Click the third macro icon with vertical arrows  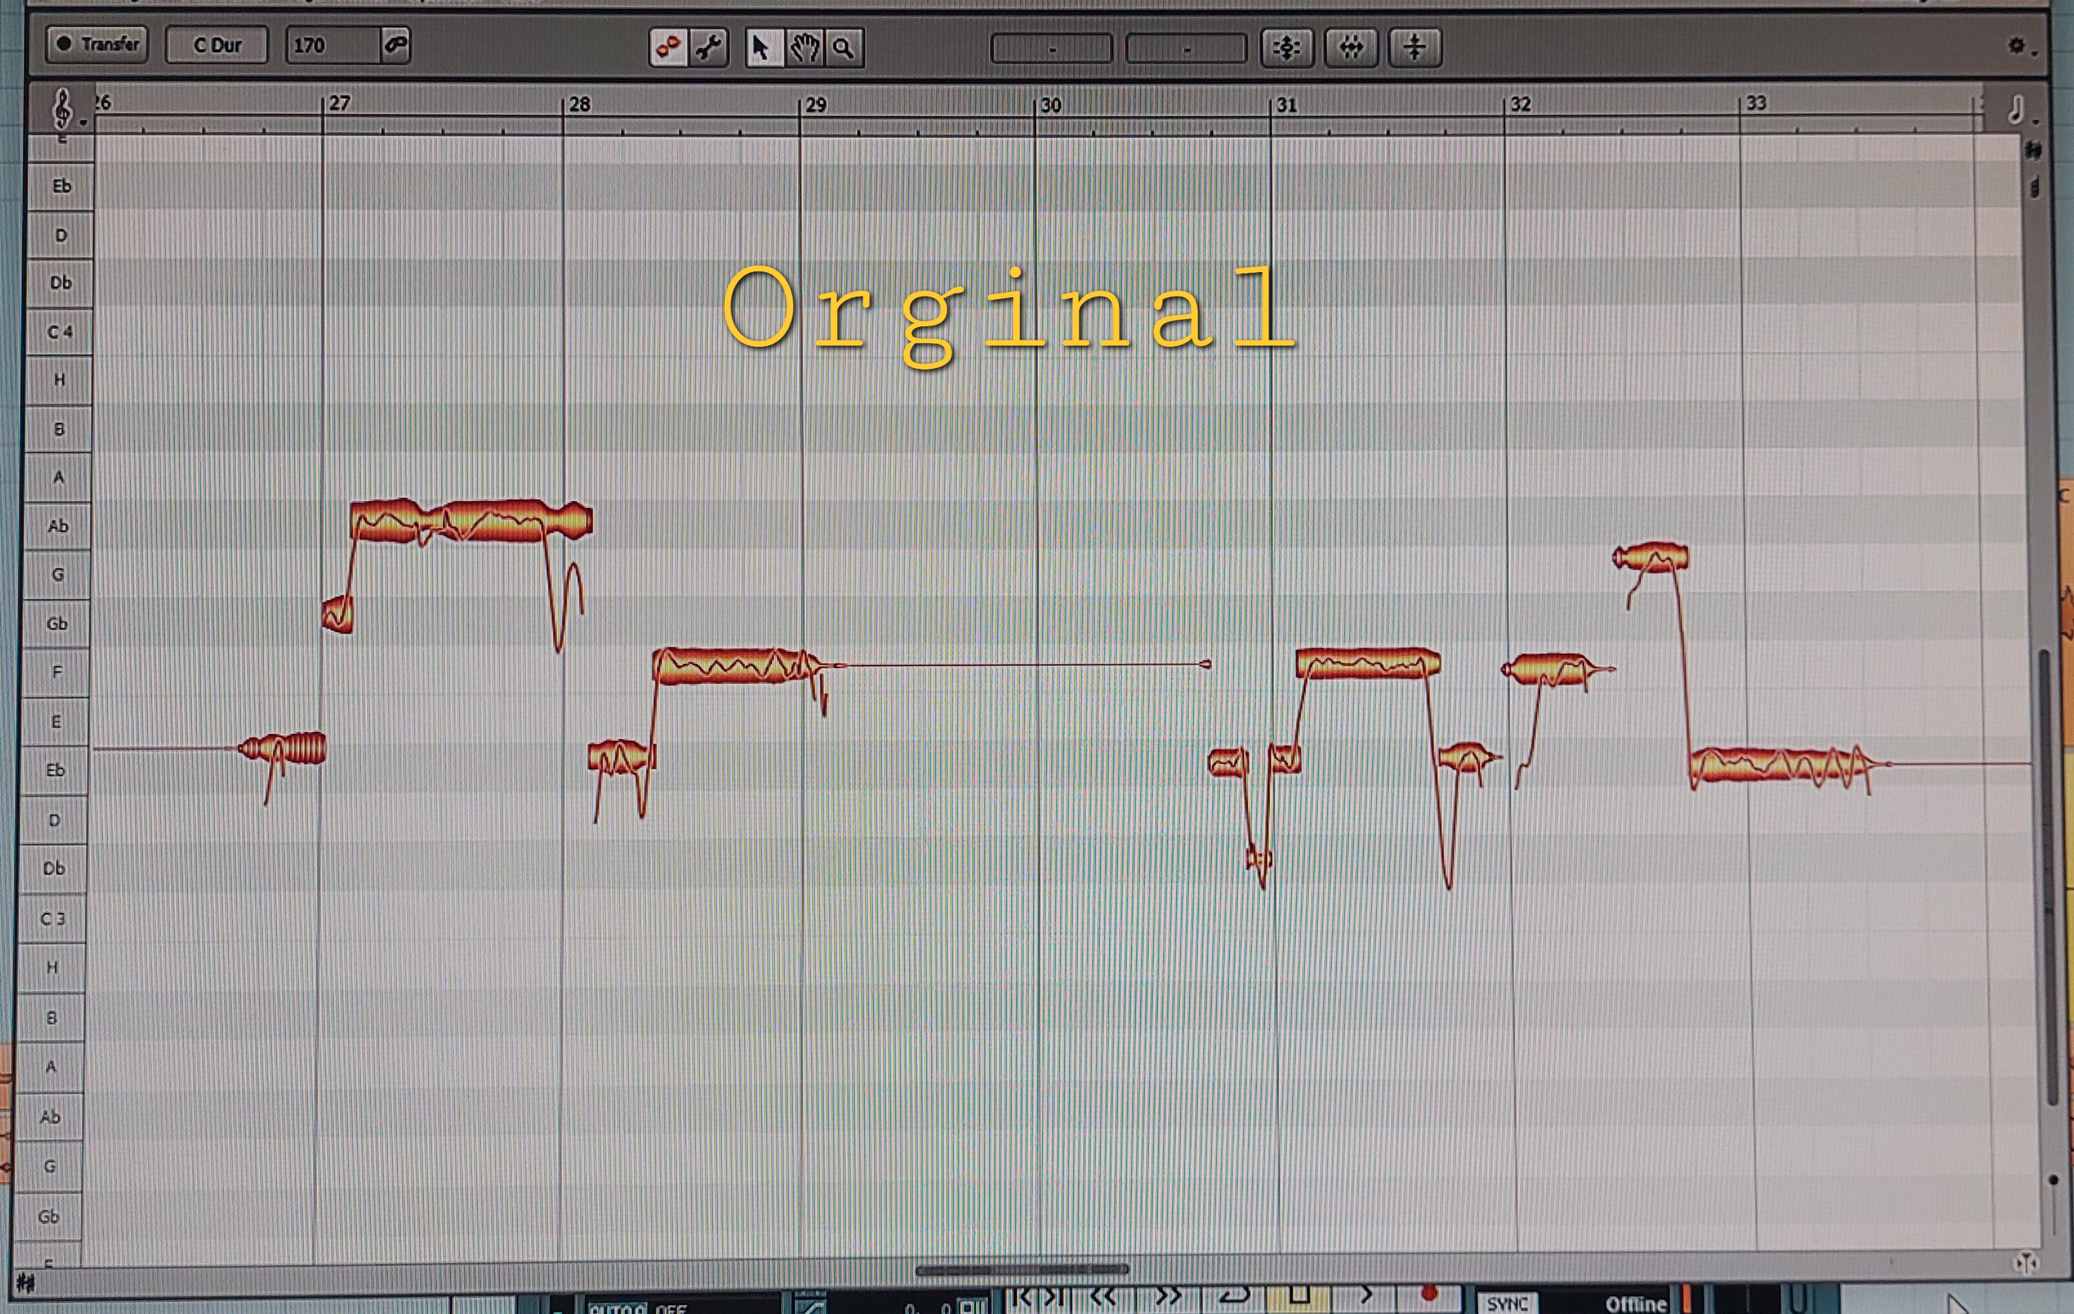click(1414, 47)
